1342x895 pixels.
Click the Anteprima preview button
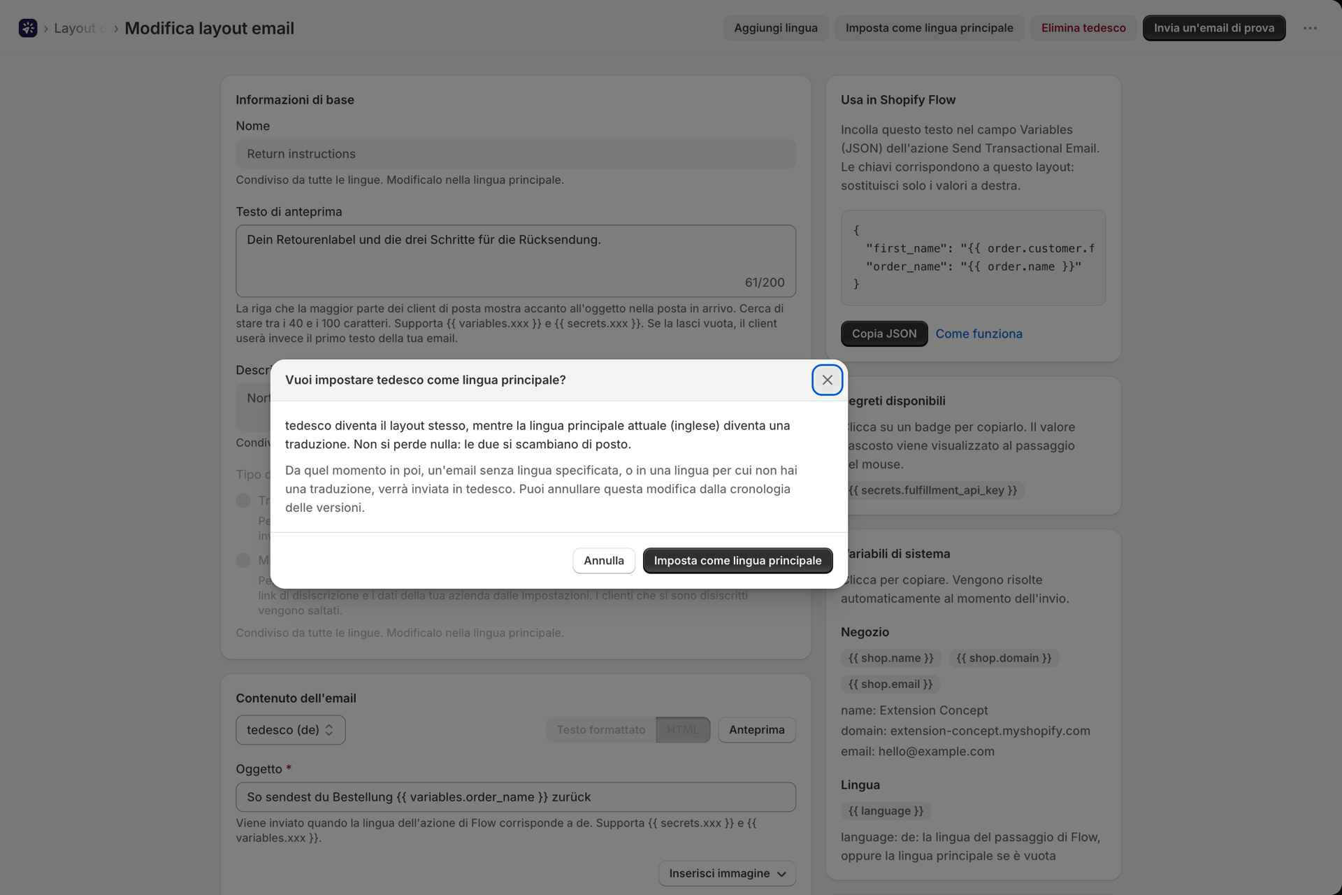tap(757, 730)
